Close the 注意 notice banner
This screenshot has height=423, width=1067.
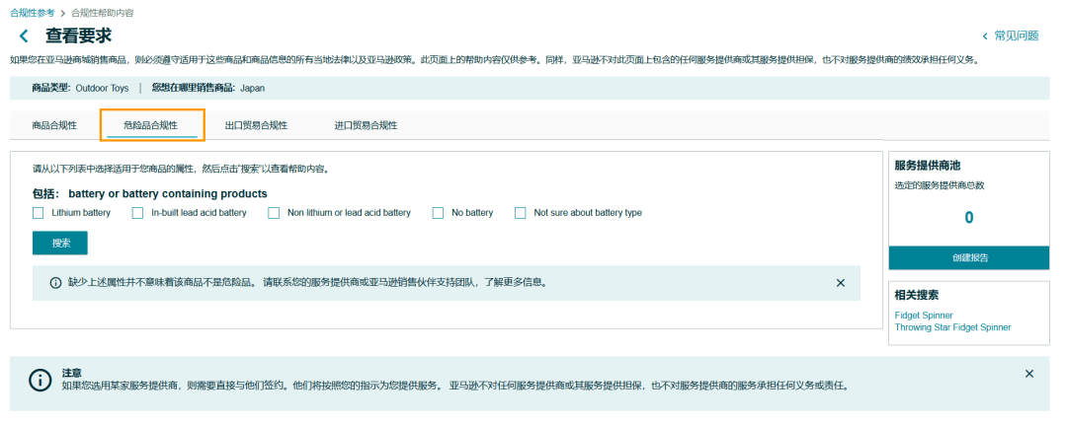[1028, 374]
